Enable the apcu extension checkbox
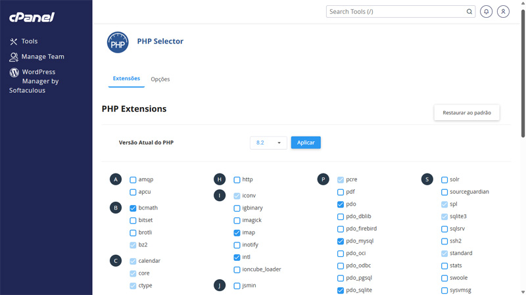 click(133, 193)
